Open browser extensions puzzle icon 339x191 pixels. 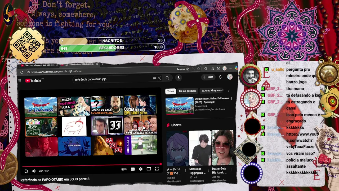click(x=206, y=69)
